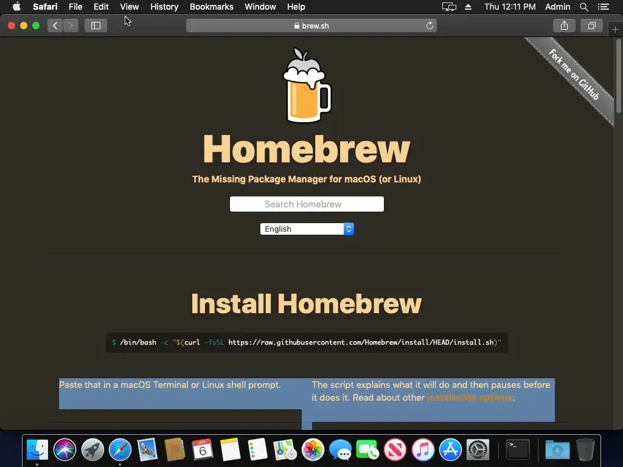Go back with Safari back arrow
The width and height of the screenshot is (623, 467).
click(x=55, y=26)
